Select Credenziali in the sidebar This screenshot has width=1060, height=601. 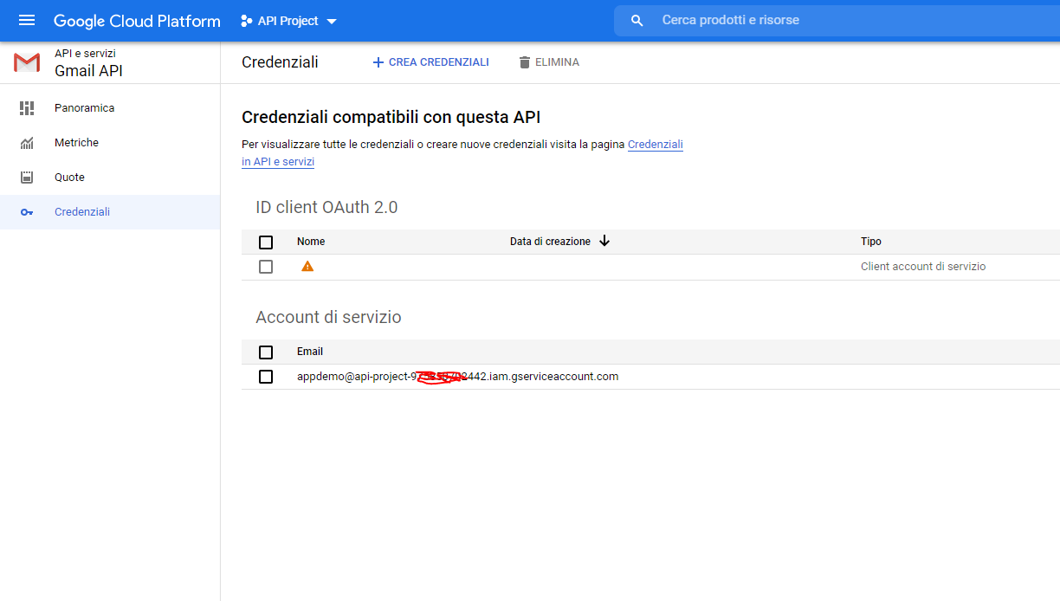(110, 212)
